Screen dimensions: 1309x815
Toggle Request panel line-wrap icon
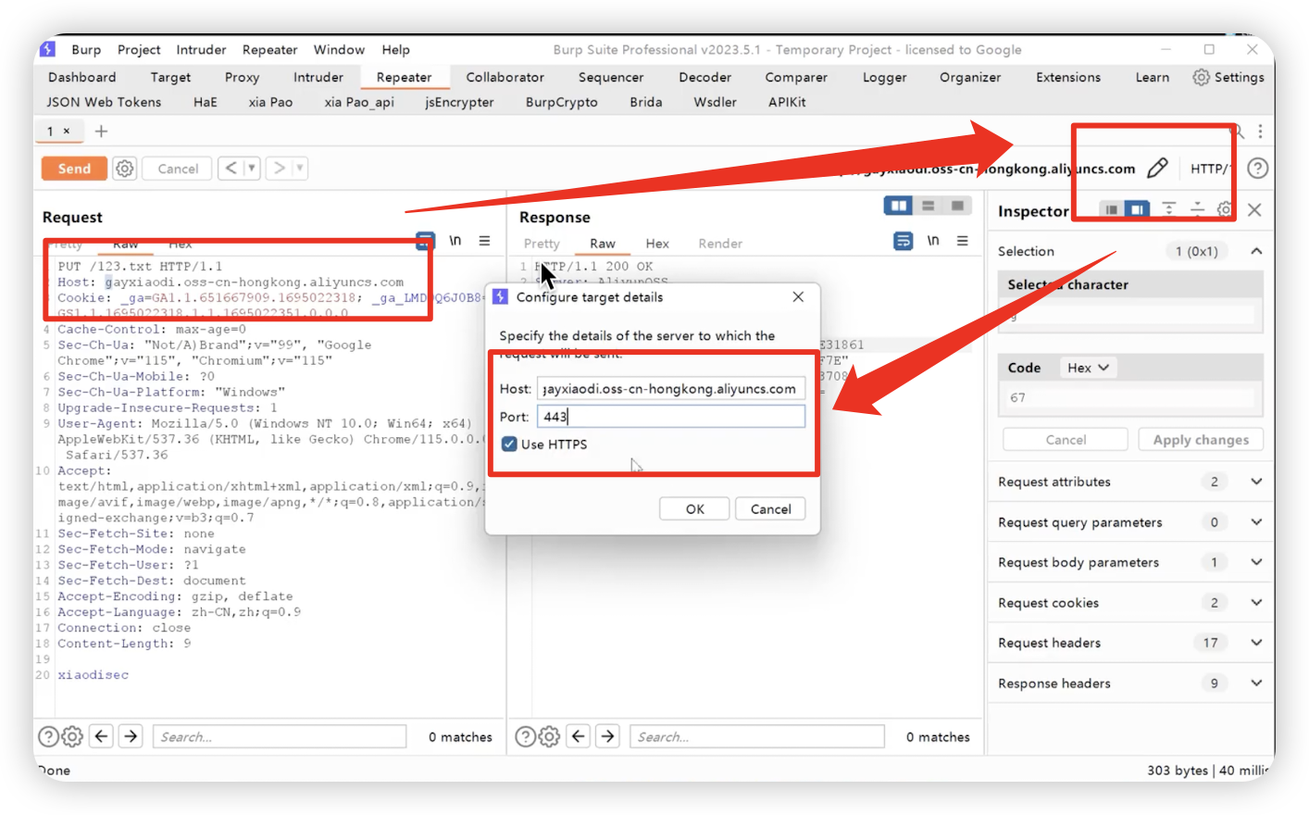(425, 241)
